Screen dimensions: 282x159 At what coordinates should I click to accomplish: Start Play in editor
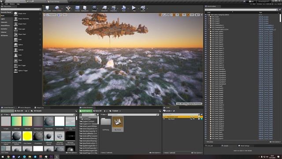pyautogui.click(x=134, y=8)
